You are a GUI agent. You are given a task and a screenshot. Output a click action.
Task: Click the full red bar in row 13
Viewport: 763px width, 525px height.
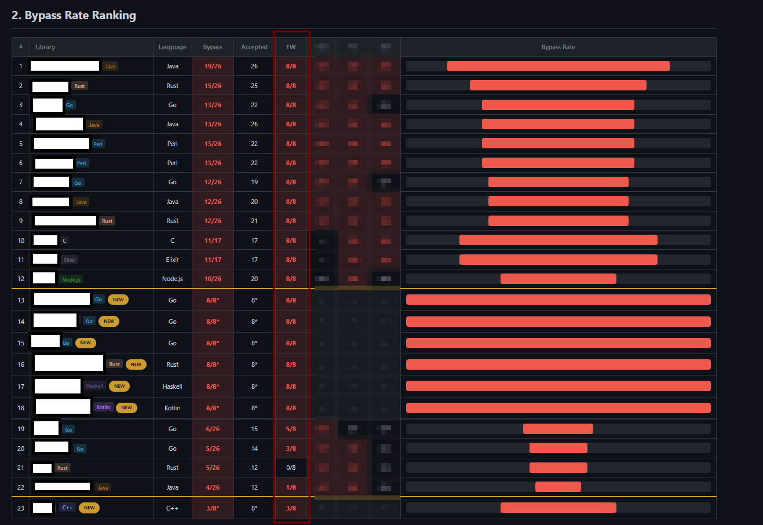(558, 300)
